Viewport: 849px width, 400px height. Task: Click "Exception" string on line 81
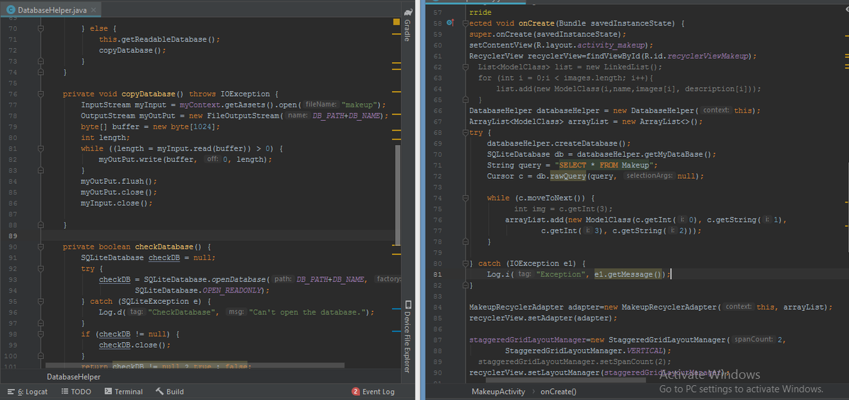pyautogui.click(x=562, y=274)
